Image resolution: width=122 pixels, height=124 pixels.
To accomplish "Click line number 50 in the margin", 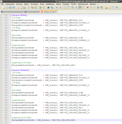I will 6,70.
